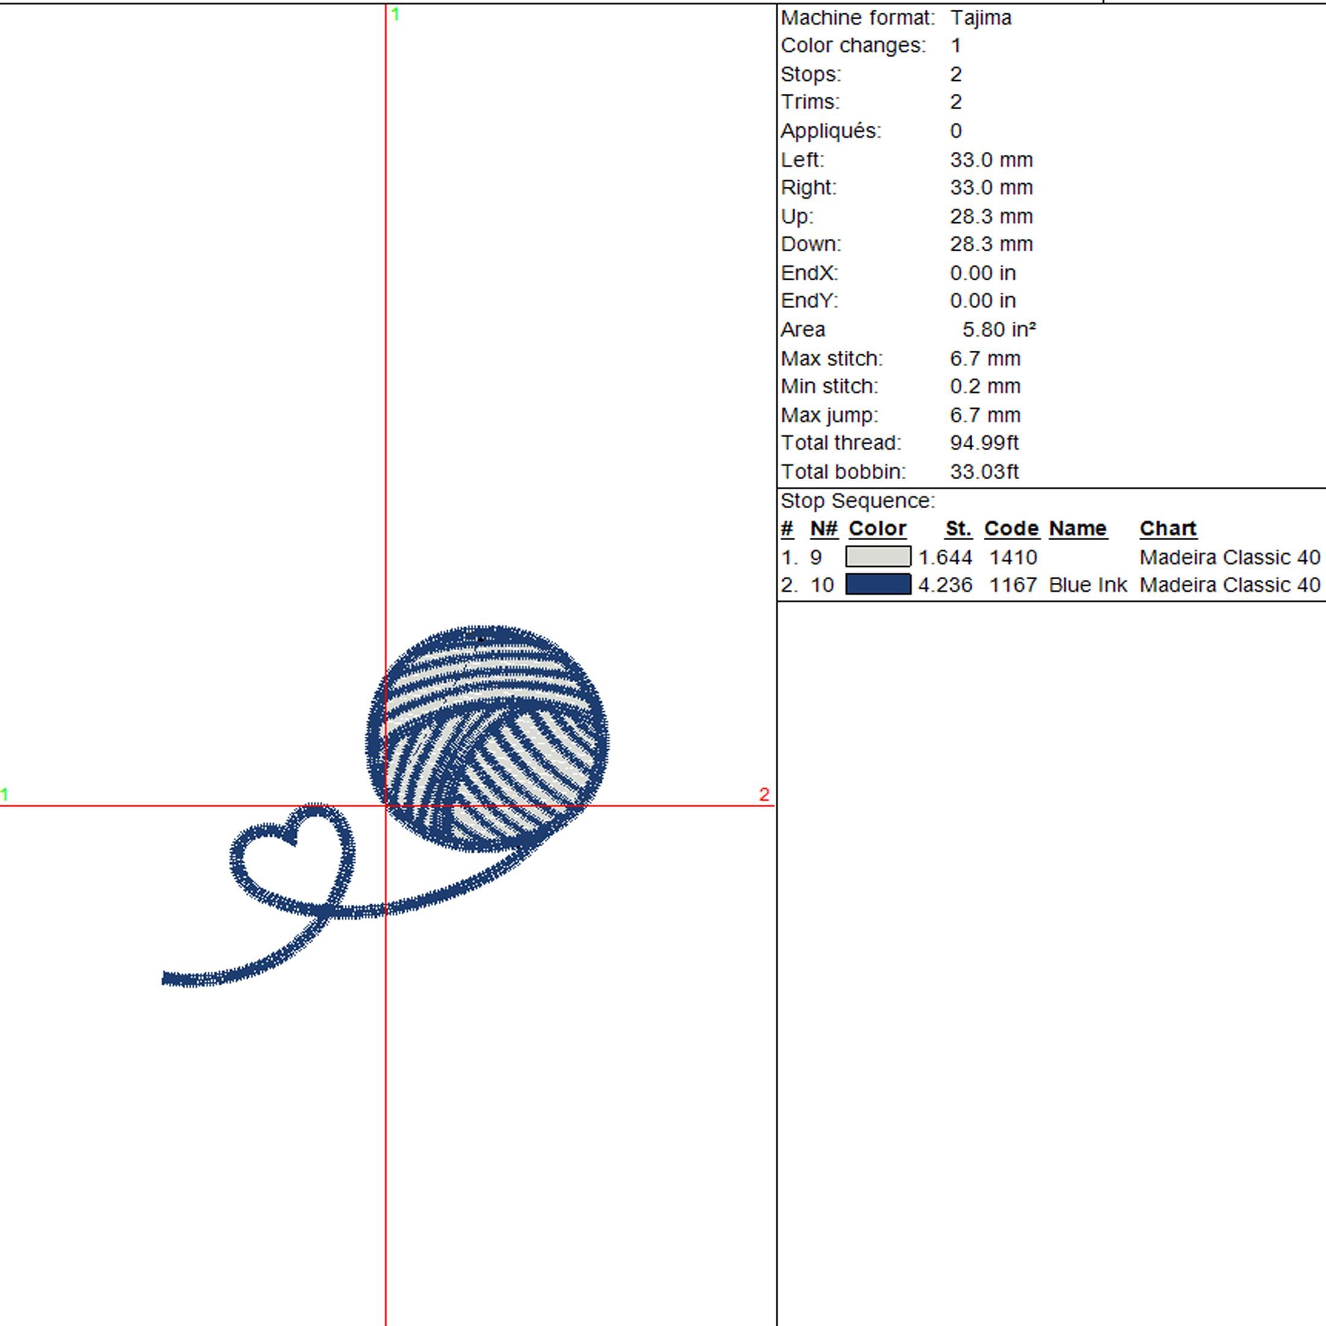Click the green 1 top axis marker
The height and width of the screenshot is (1326, 1326).
(x=395, y=14)
